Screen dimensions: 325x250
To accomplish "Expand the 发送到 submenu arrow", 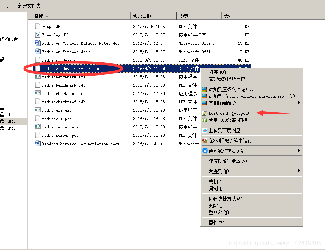I will 299,171.
